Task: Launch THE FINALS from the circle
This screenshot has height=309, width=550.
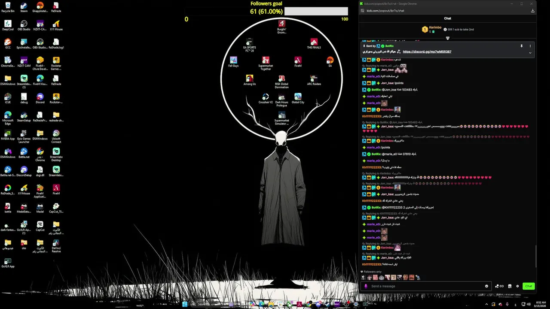Action: click(x=314, y=44)
